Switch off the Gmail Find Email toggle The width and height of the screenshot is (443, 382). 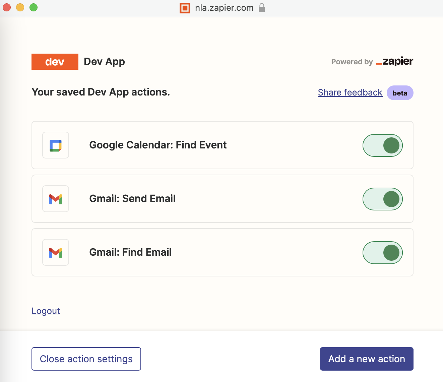pyautogui.click(x=383, y=253)
